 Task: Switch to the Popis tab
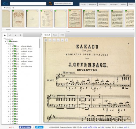tap(55, 35)
